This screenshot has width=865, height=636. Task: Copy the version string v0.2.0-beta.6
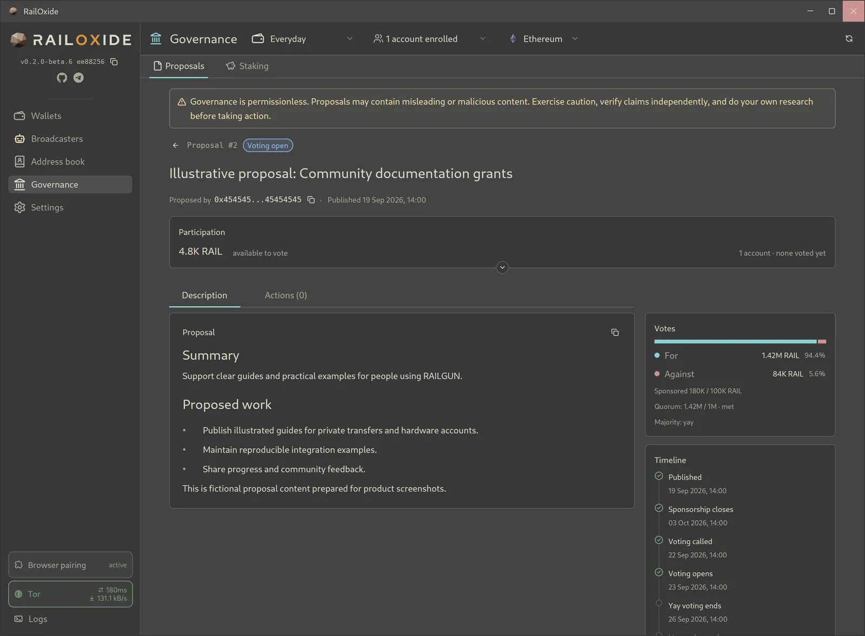[x=114, y=62]
